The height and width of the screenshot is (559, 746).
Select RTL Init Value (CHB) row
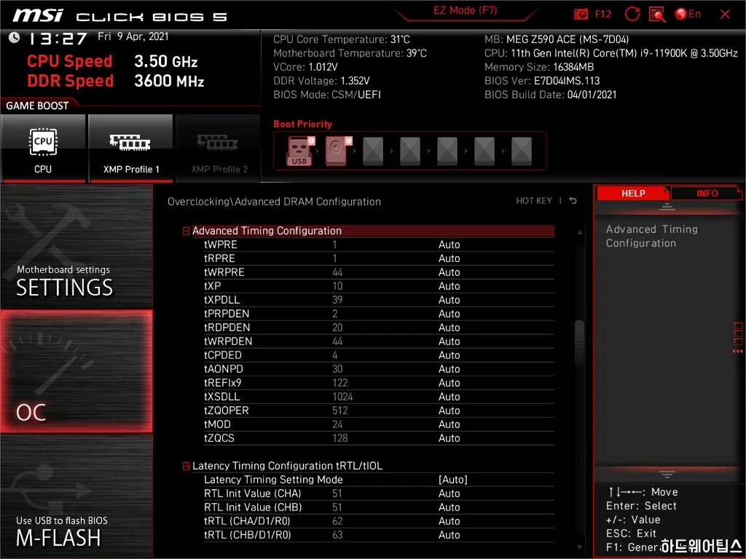(379, 507)
